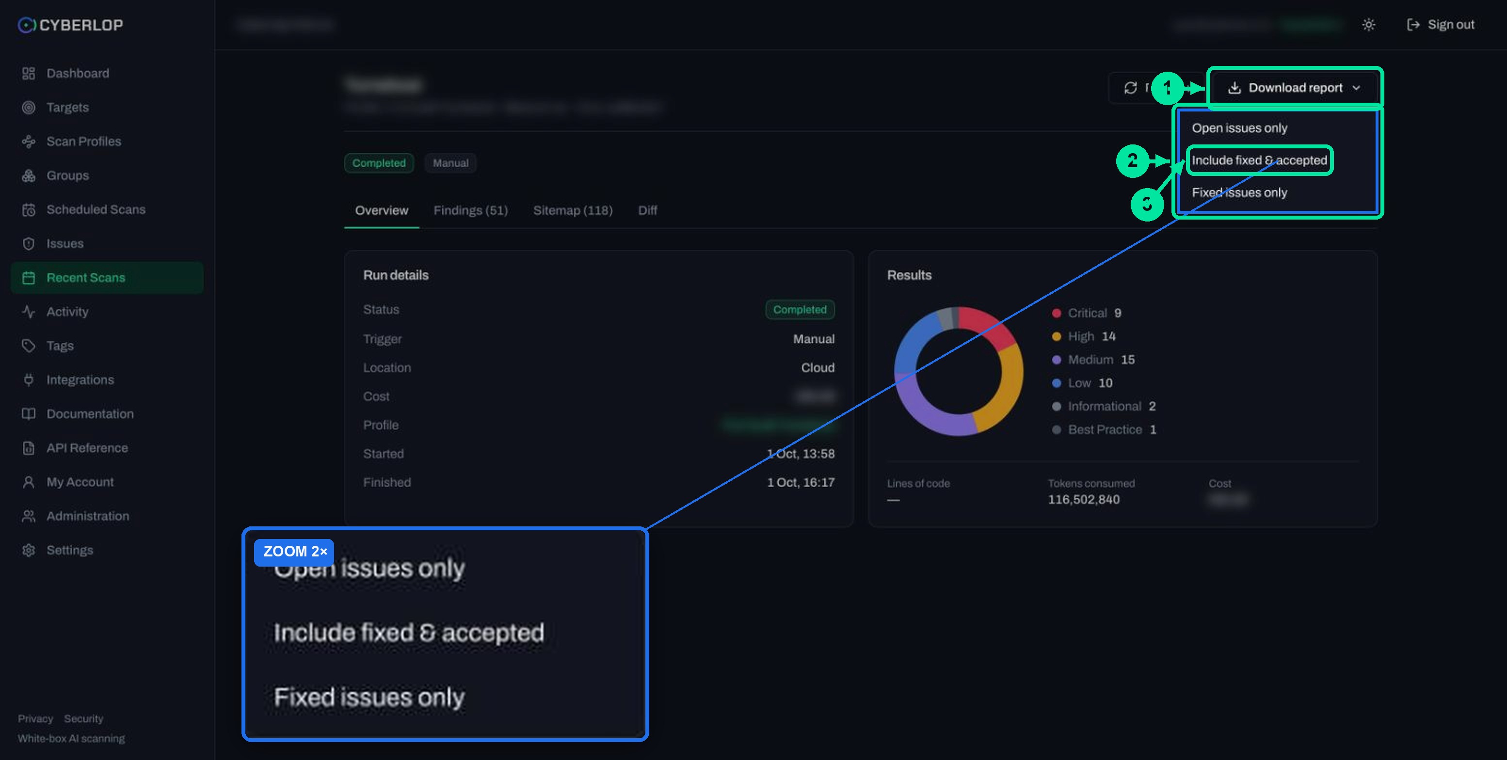
Task: Click the rescan refresh arrows icon
Action: [1130, 88]
